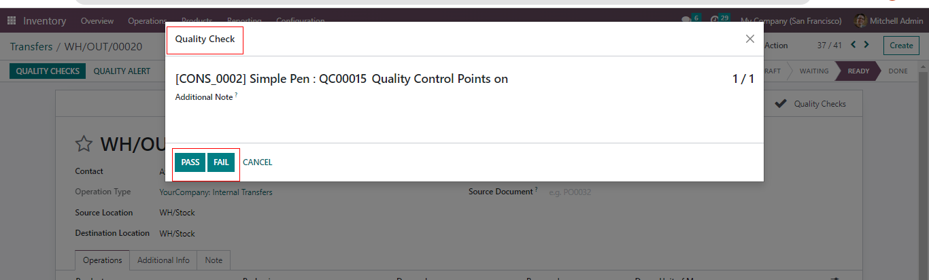Click the Mitchell Admin avatar
929x280 pixels.
[x=860, y=21]
